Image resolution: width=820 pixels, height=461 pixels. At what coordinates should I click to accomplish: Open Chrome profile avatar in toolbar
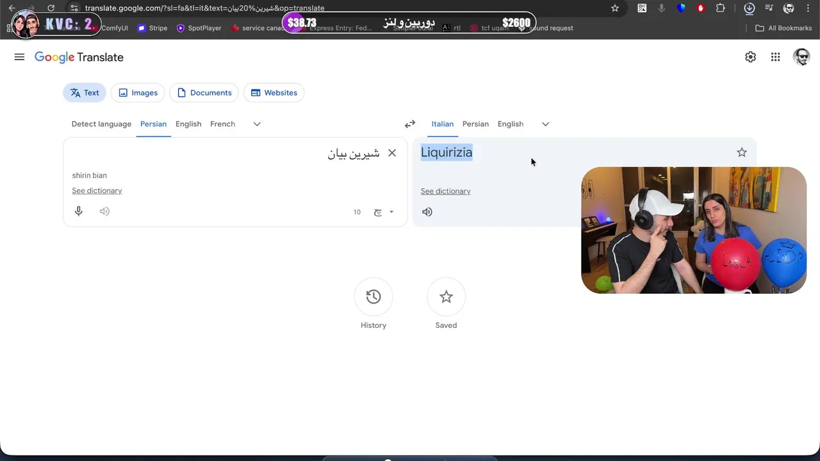click(x=789, y=8)
